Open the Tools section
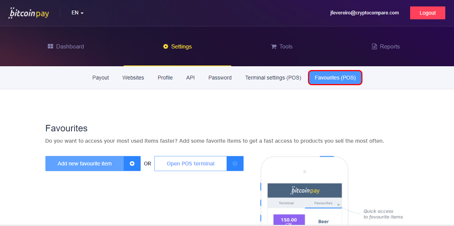 [x=282, y=47]
